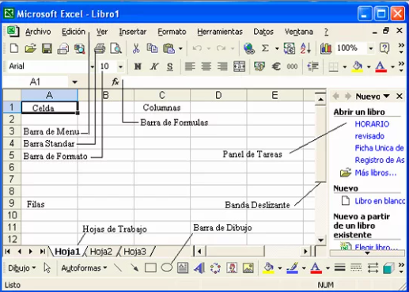Viewport: 409px width, 292px height.
Task: Expand the Name Box A1 dropdown arrow
Action: tap(75, 82)
